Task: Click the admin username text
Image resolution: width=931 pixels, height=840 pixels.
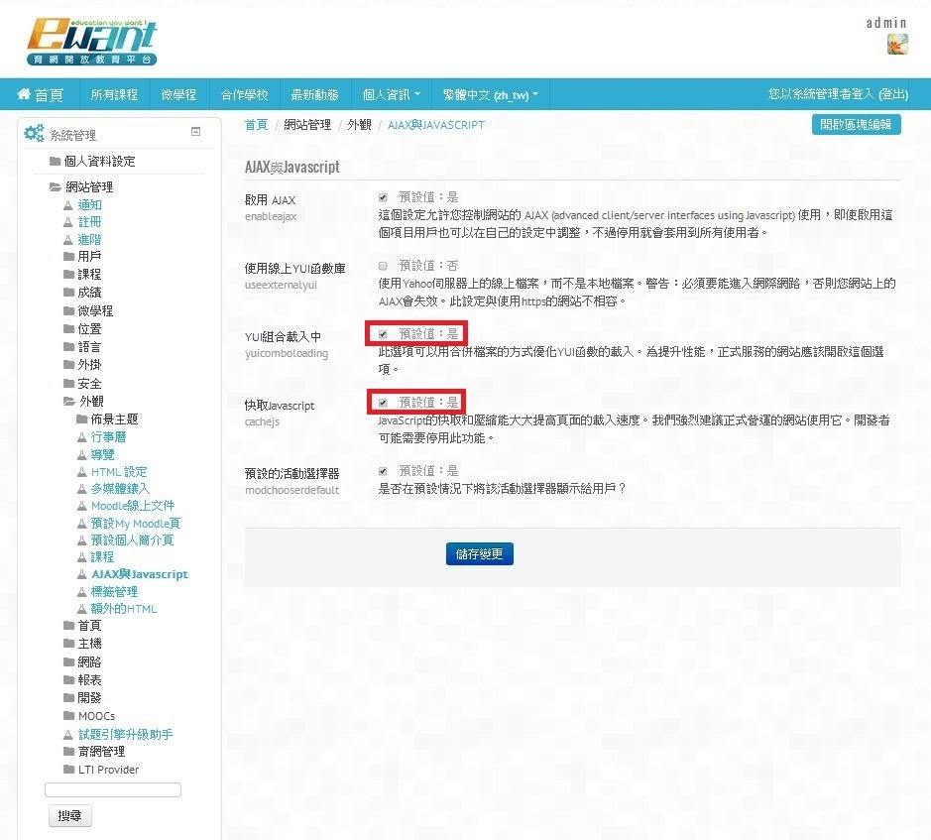Action: [x=886, y=23]
